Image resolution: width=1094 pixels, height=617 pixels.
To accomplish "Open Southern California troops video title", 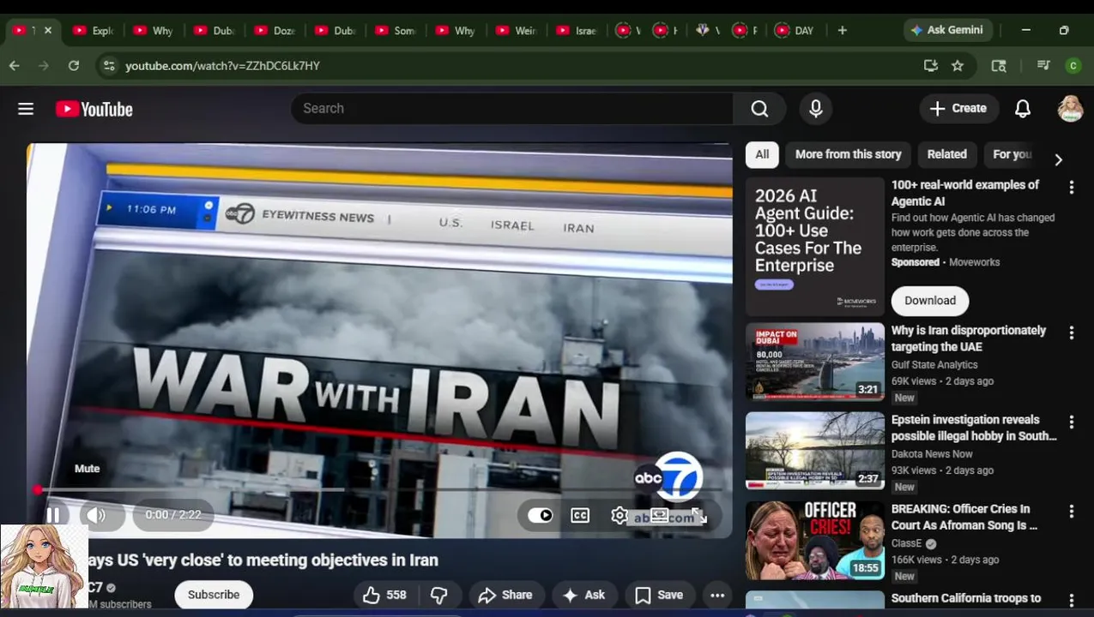I will click(x=966, y=598).
